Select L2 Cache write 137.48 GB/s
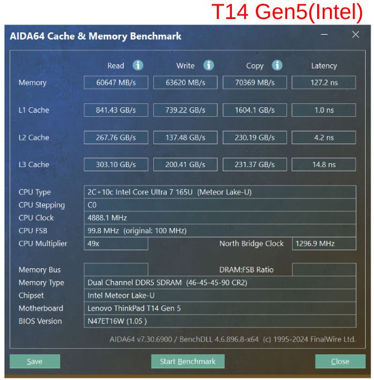374x380 pixels. pyautogui.click(x=185, y=137)
